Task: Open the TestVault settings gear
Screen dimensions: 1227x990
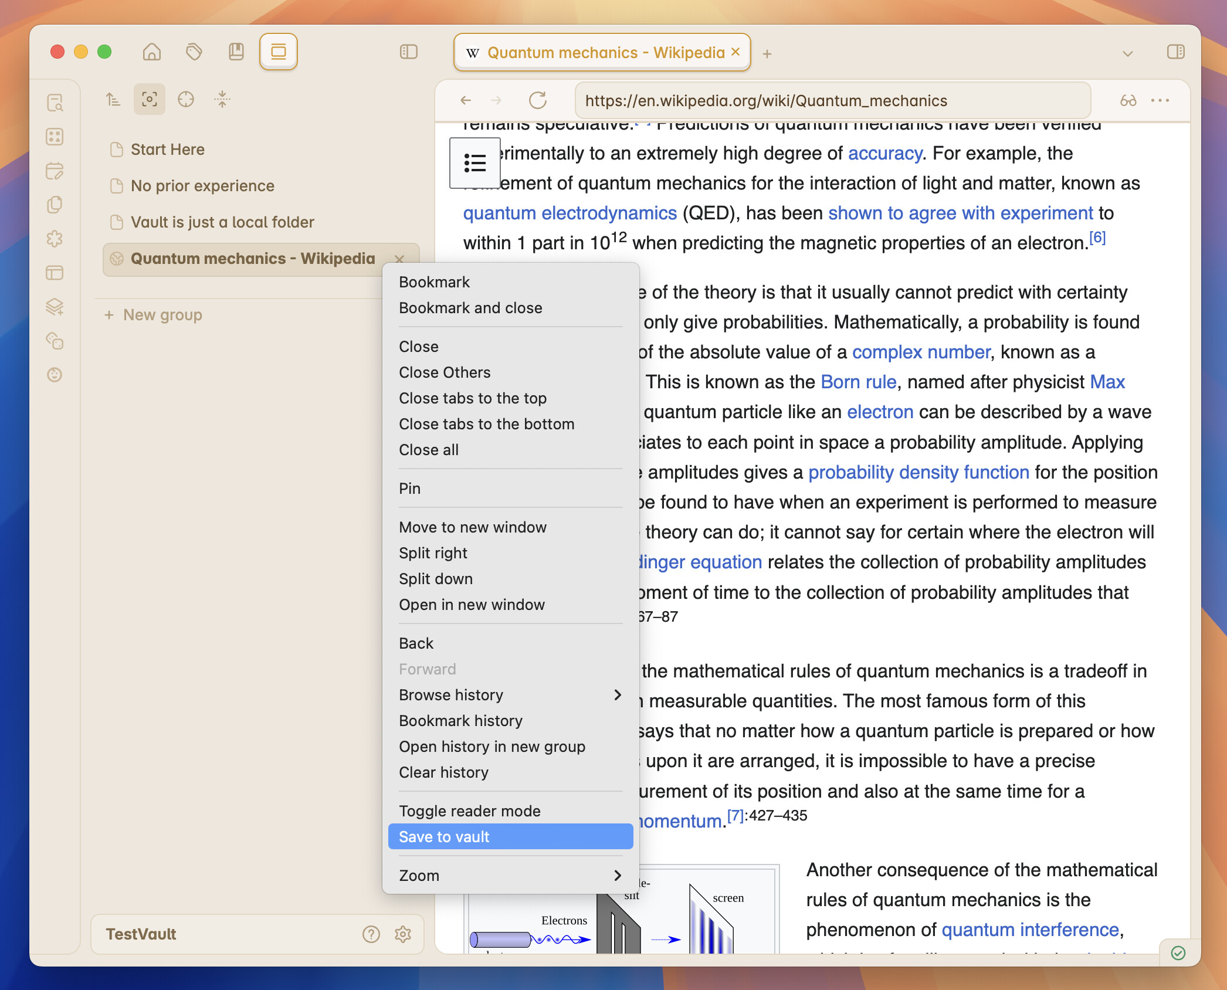Action: pos(404,934)
